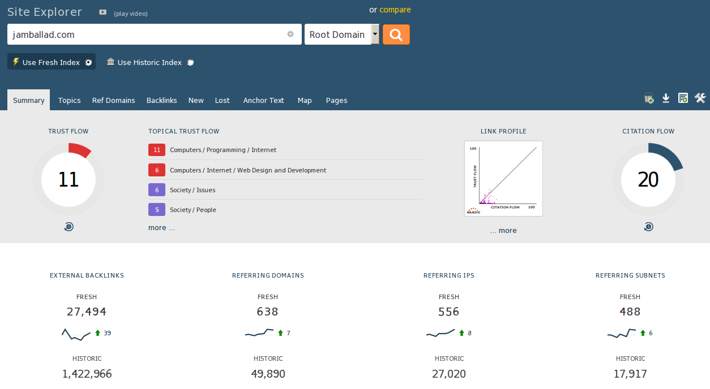Click the gear icon in search field
This screenshot has height=389, width=710.
coord(290,34)
